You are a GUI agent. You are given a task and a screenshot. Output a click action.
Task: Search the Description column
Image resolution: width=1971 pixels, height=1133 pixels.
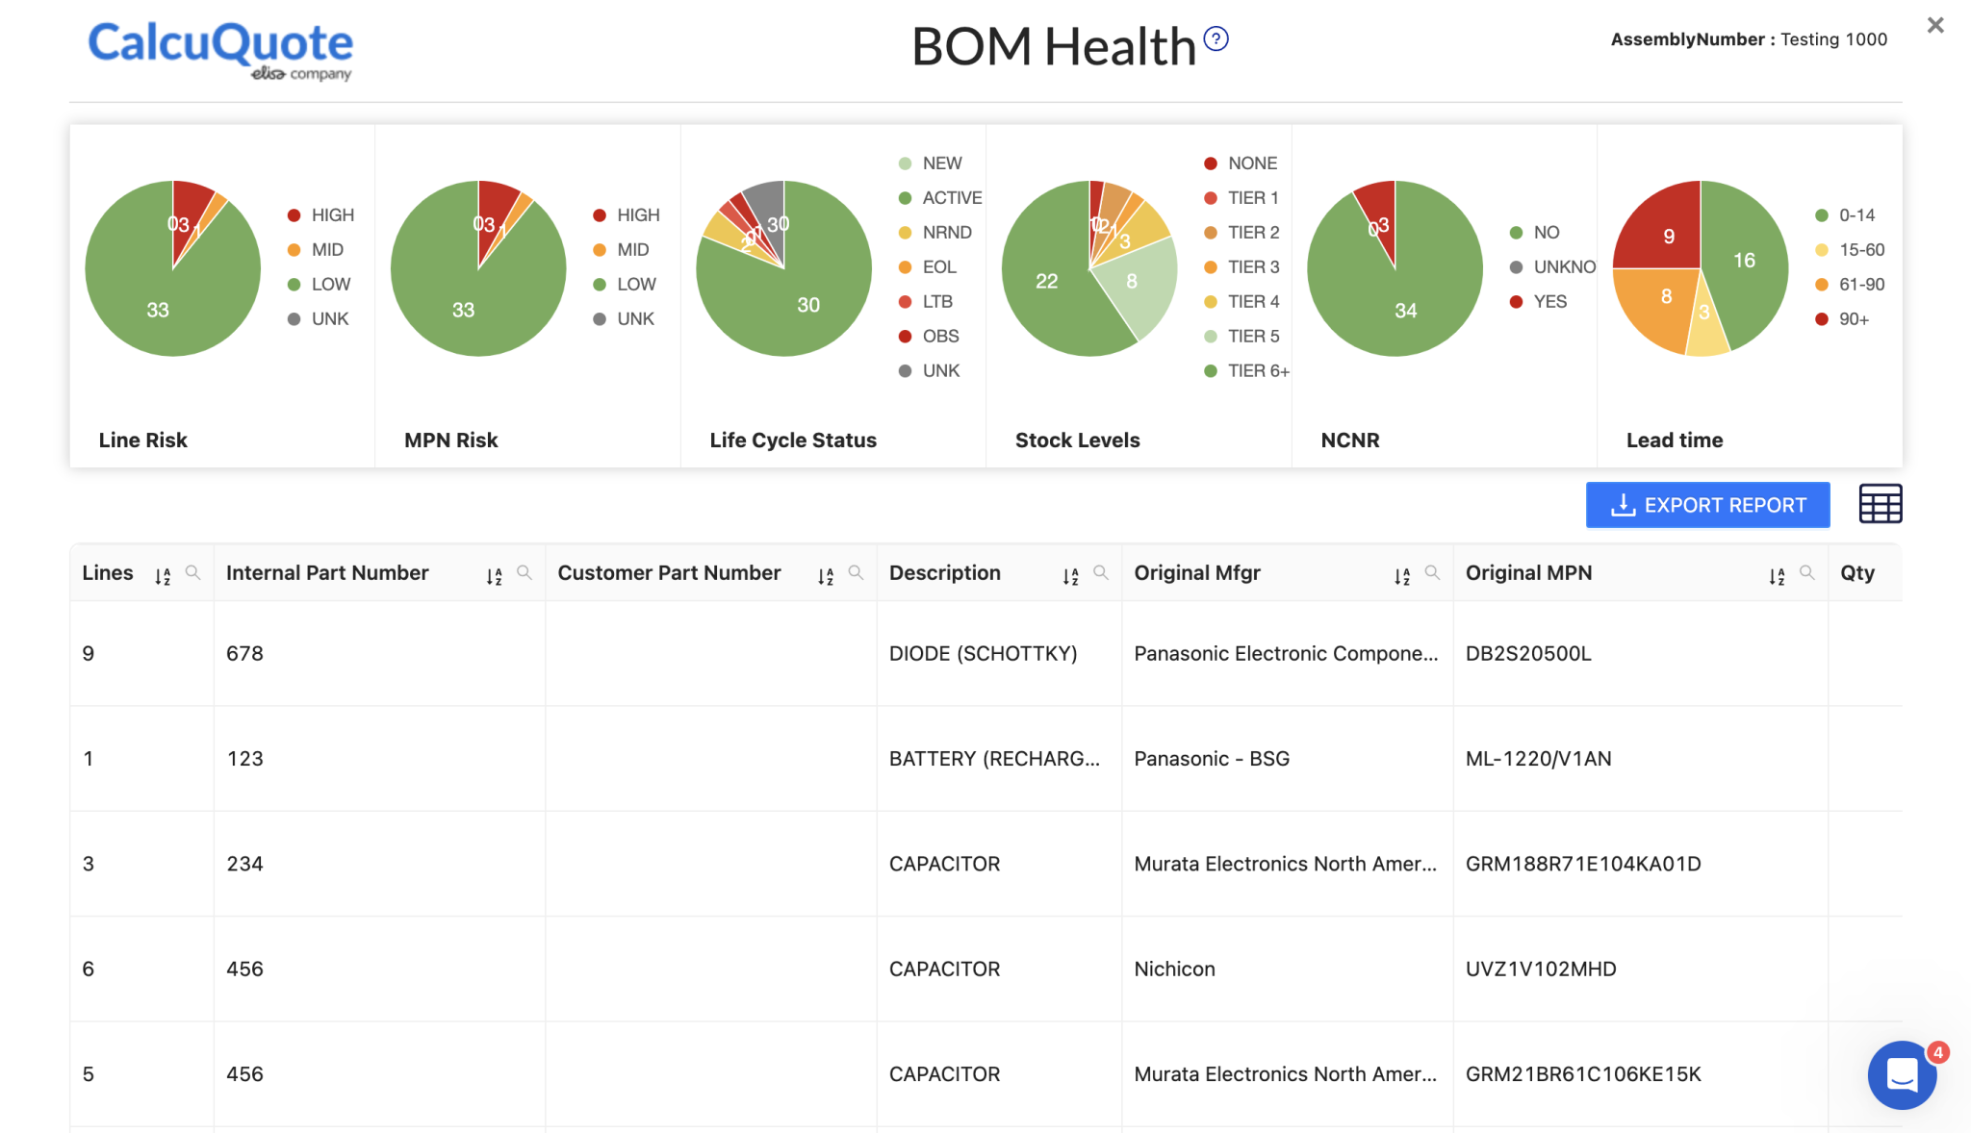click(x=1100, y=572)
